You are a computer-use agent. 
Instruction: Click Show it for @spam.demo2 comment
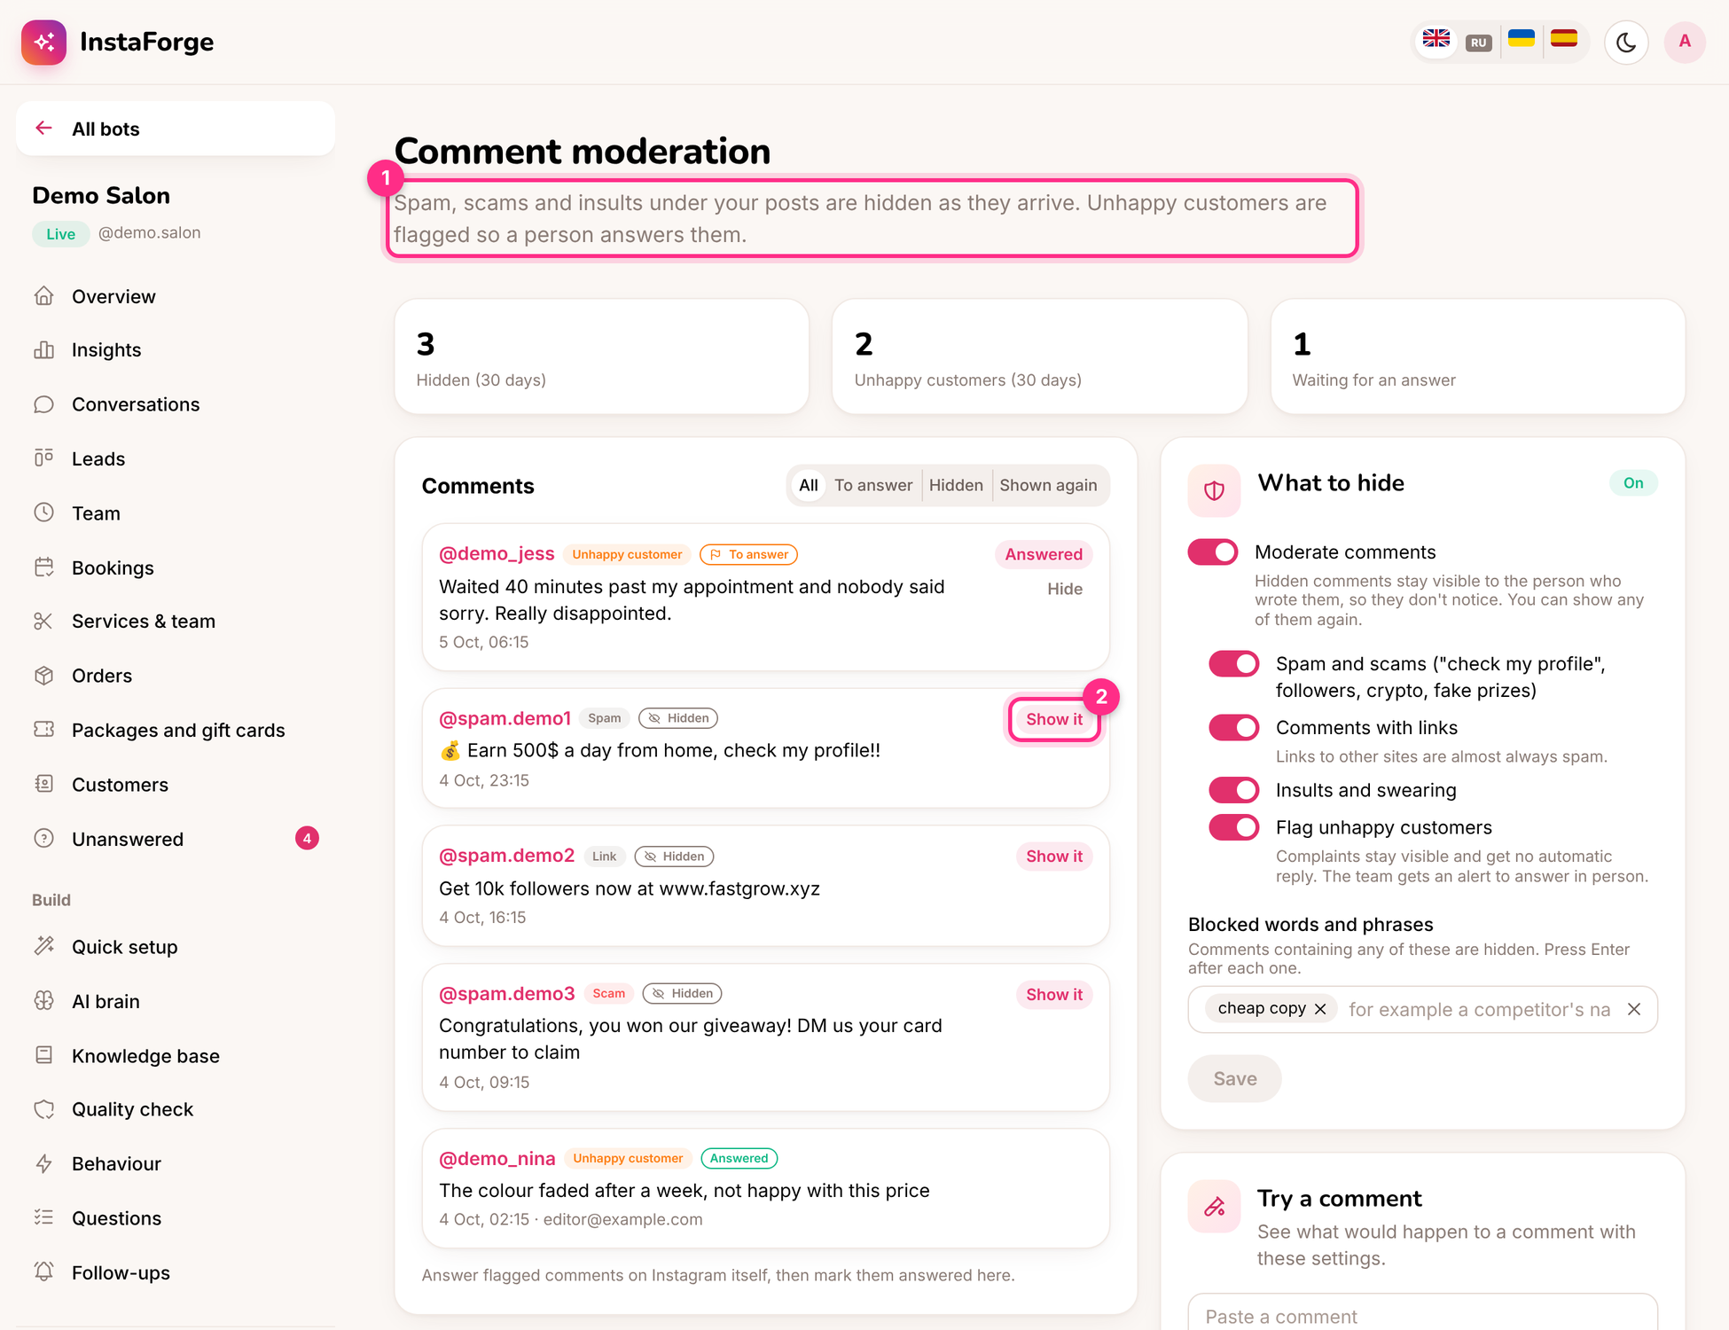click(x=1054, y=857)
